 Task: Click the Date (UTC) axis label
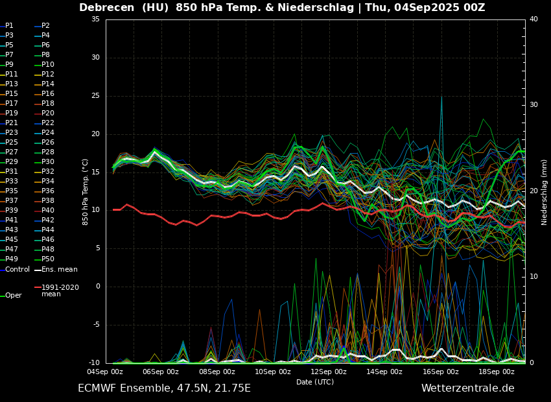pos(315,382)
